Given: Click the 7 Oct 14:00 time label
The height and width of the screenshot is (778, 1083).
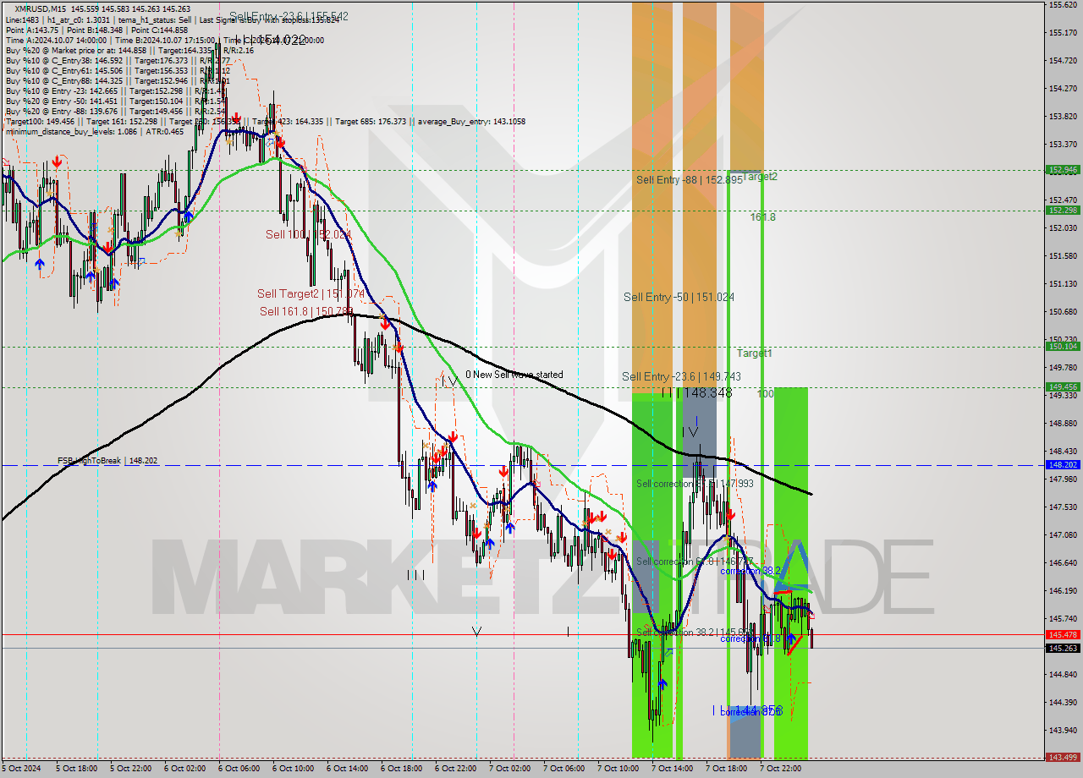Looking at the screenshot, I should 673,769.
